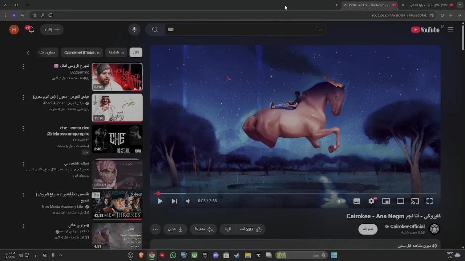Viewport: 465px width, 261px height.
Task: Cast the video to a TV
Action: [415, 201]
